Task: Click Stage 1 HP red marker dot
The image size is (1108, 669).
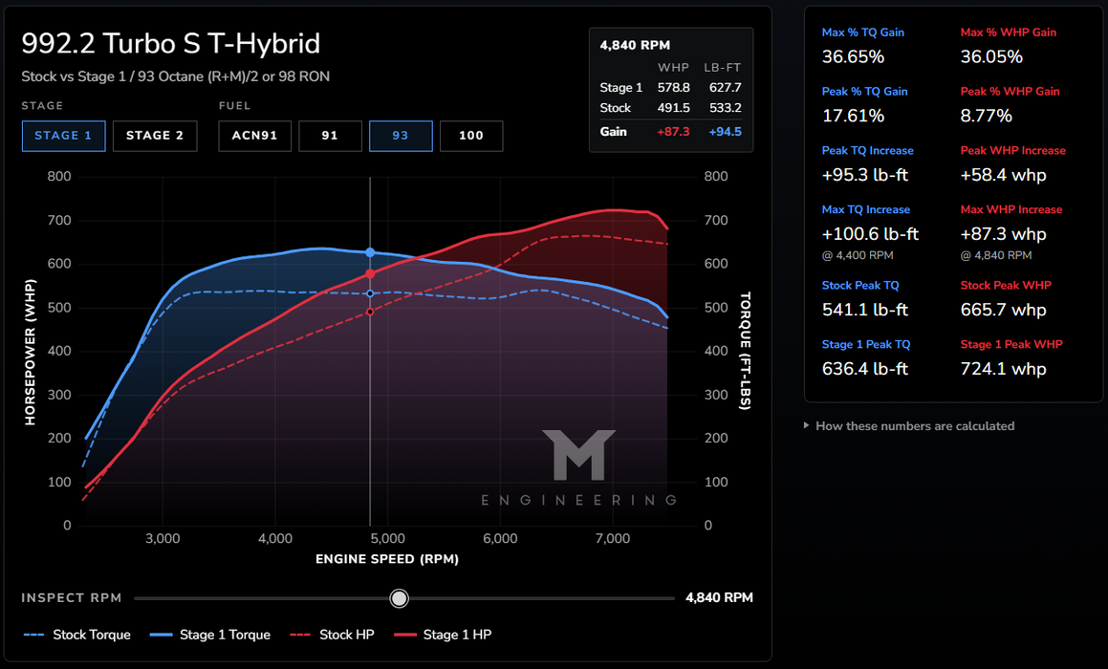Action: (370, 273)
